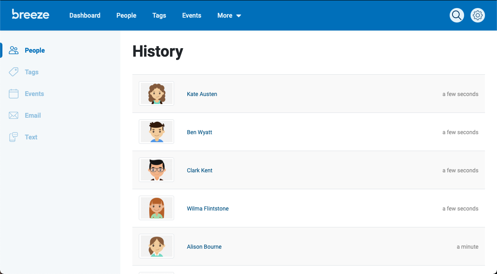Image resolution: width=497 pixels, height=274 pixels.
Task: Click Ben Wyatt's avatar thumbnail
Action: pyautogui.click(x=156, y=132)
